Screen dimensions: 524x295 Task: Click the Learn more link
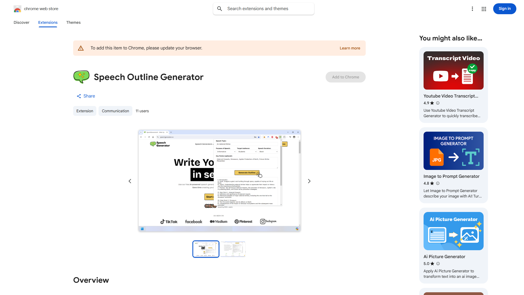pos(350,48)
